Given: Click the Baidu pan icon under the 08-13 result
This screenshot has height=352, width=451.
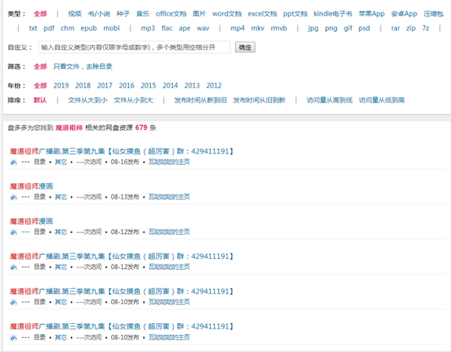Looking at the screenshot, I should click(13, 197).
